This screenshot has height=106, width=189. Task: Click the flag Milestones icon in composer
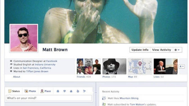[84, 91]
